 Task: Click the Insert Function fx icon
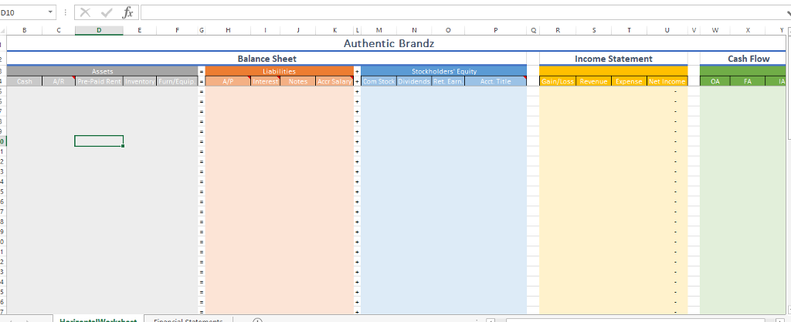tap(128, 12)
